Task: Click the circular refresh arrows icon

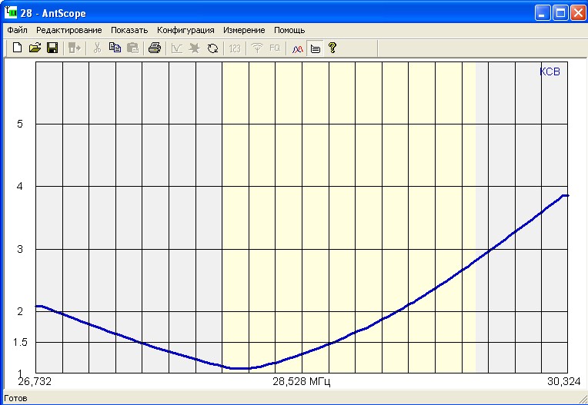Action: tap(212, 48)
